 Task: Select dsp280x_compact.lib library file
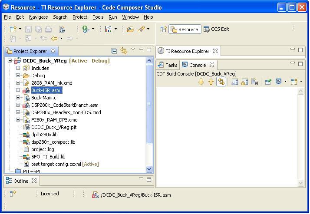(53, 142)
